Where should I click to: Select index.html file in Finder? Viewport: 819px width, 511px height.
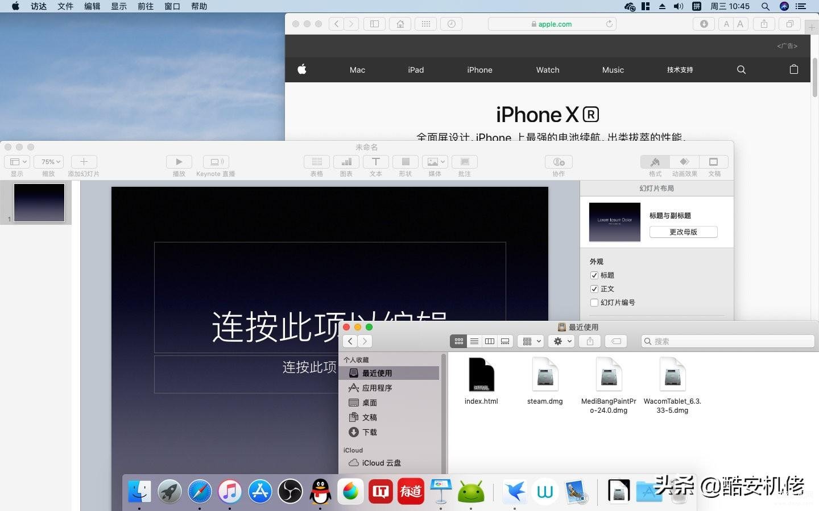point(481,381)
